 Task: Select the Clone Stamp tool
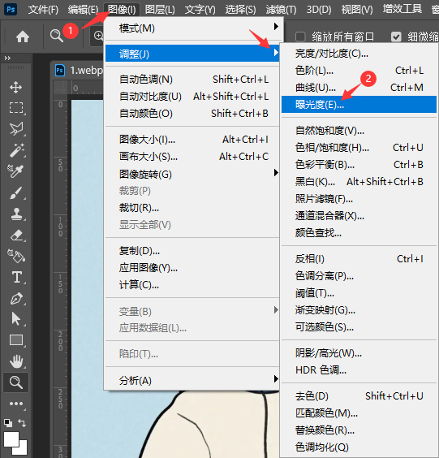tap(16, 214)
